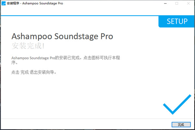Click the title bar text 安装程序
195x130 pixels.
coord(13,3)
